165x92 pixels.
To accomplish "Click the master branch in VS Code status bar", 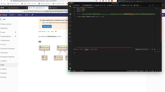I will [x=73, y=71].
